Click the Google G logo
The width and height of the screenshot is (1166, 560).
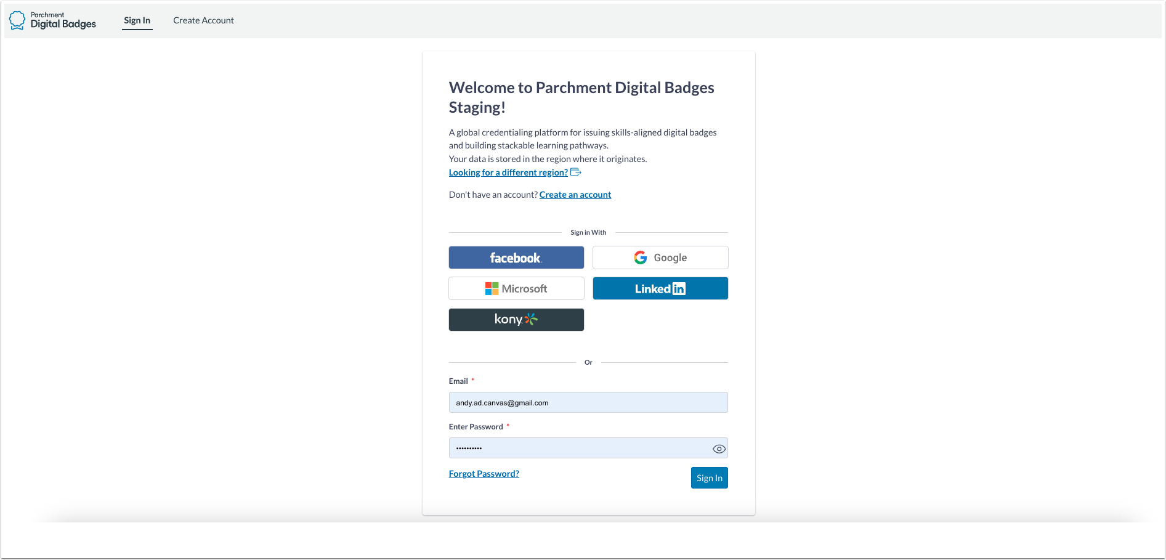tap(641, 257)
